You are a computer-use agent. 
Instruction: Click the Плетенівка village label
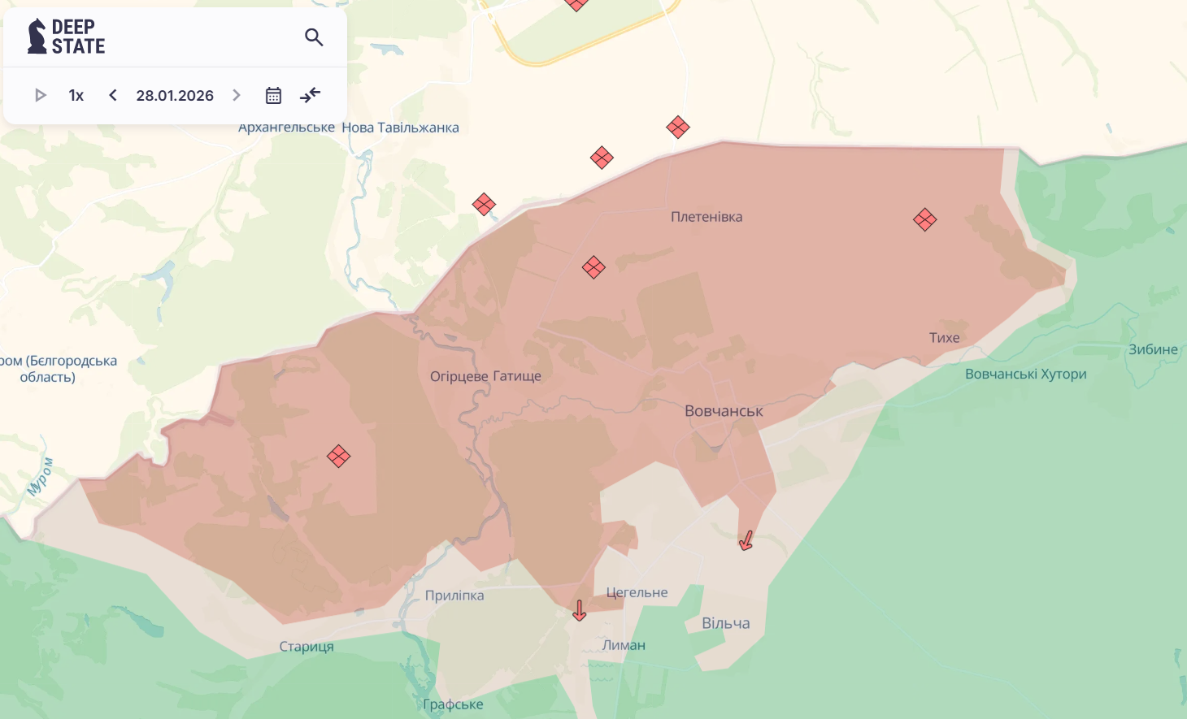point(706,217)
